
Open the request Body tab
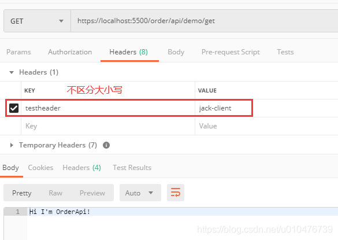[176, 52]
